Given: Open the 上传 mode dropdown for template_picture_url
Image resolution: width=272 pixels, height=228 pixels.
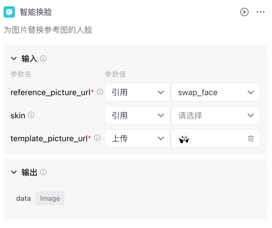Looking at the screenshot, I should point(137,138).
